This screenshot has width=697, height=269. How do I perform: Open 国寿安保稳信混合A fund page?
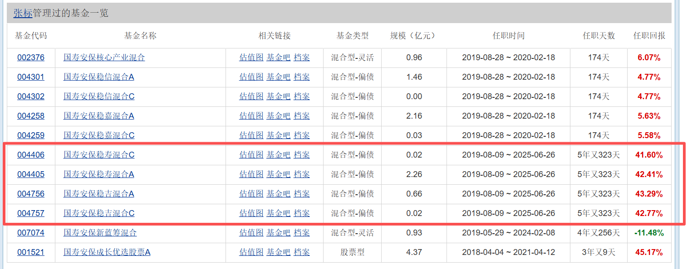point(99,77)
